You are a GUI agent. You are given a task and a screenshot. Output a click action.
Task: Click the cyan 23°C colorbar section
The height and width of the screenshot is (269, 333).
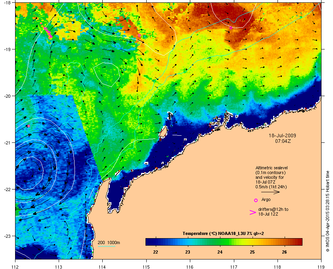pos(188,242)
